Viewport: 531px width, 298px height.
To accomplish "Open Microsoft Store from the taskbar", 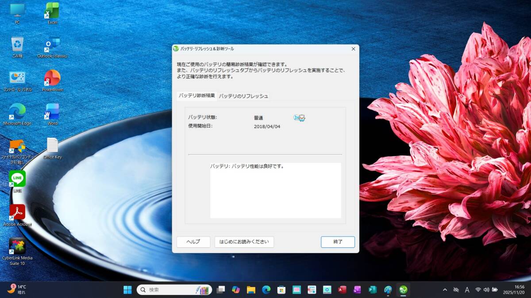I will pos(281,290).
